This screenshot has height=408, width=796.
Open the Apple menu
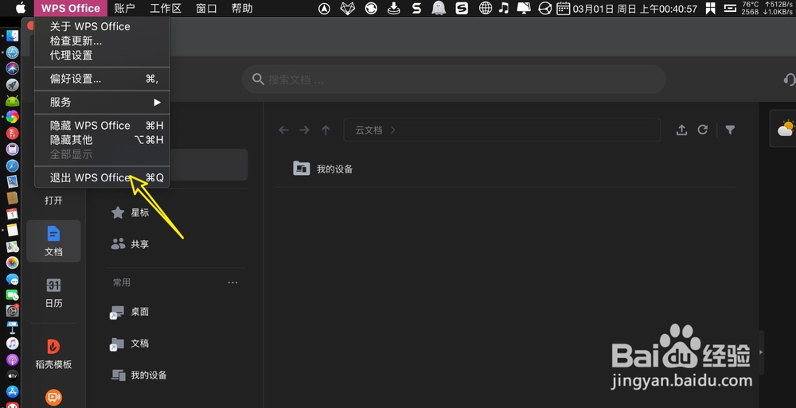tap(21, 8)
